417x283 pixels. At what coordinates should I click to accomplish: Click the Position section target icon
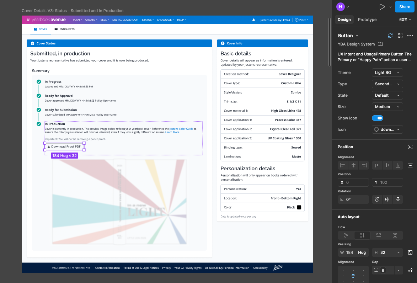tap(410, 147)
